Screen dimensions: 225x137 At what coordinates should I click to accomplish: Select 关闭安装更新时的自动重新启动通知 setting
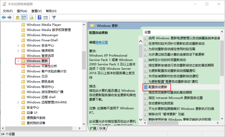pos(173,76)
